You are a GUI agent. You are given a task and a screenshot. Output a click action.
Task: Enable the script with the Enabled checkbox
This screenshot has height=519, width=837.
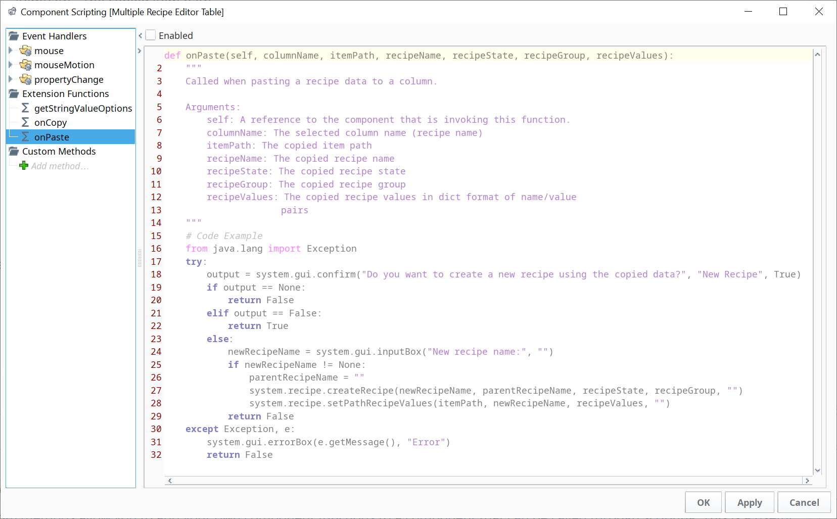coord(151,35)
